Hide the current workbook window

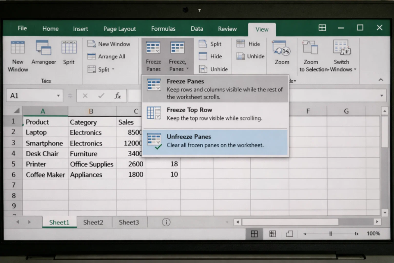(209, 56)
